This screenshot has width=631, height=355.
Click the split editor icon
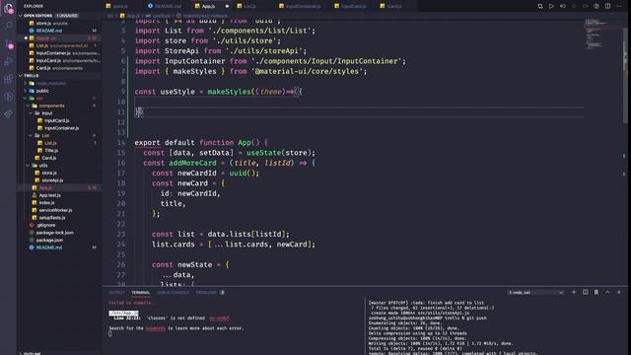607,6
